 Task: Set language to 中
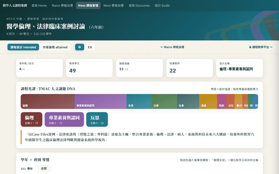[79, 47]
